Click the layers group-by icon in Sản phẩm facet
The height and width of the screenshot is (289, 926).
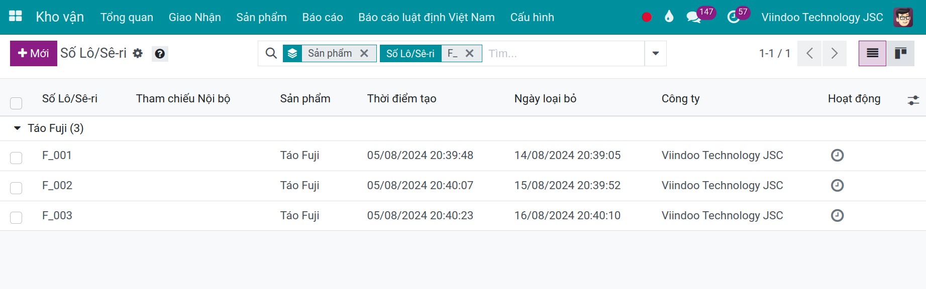pyautogui.click(x=292, y=53)
